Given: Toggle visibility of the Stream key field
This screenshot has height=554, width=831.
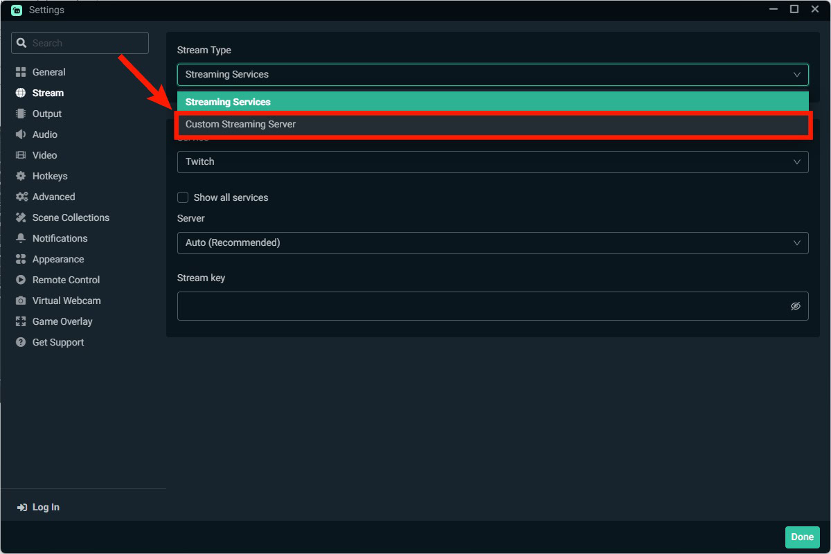Looking at the screenshot, I should click(795, 305).
